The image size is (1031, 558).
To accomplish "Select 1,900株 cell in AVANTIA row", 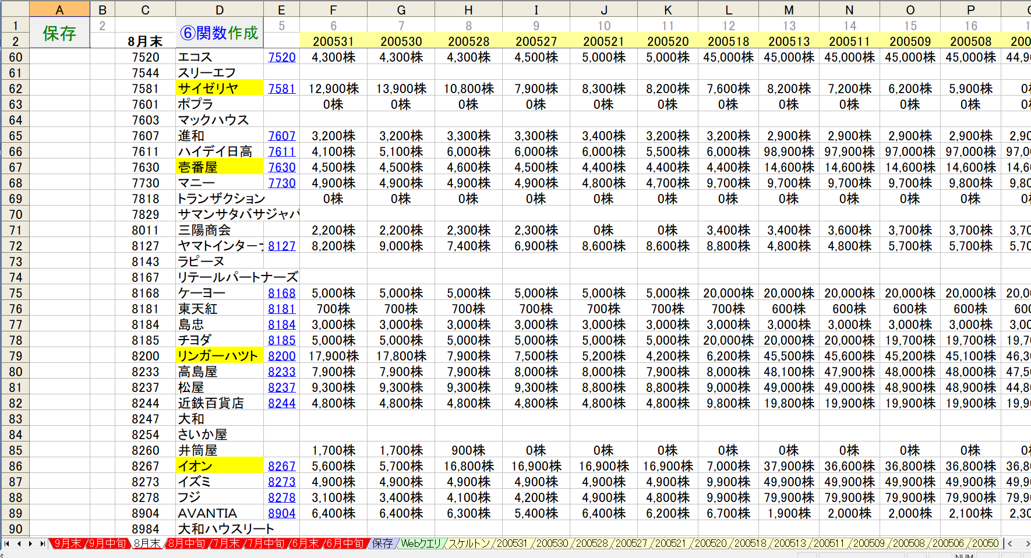I will 789,513.
